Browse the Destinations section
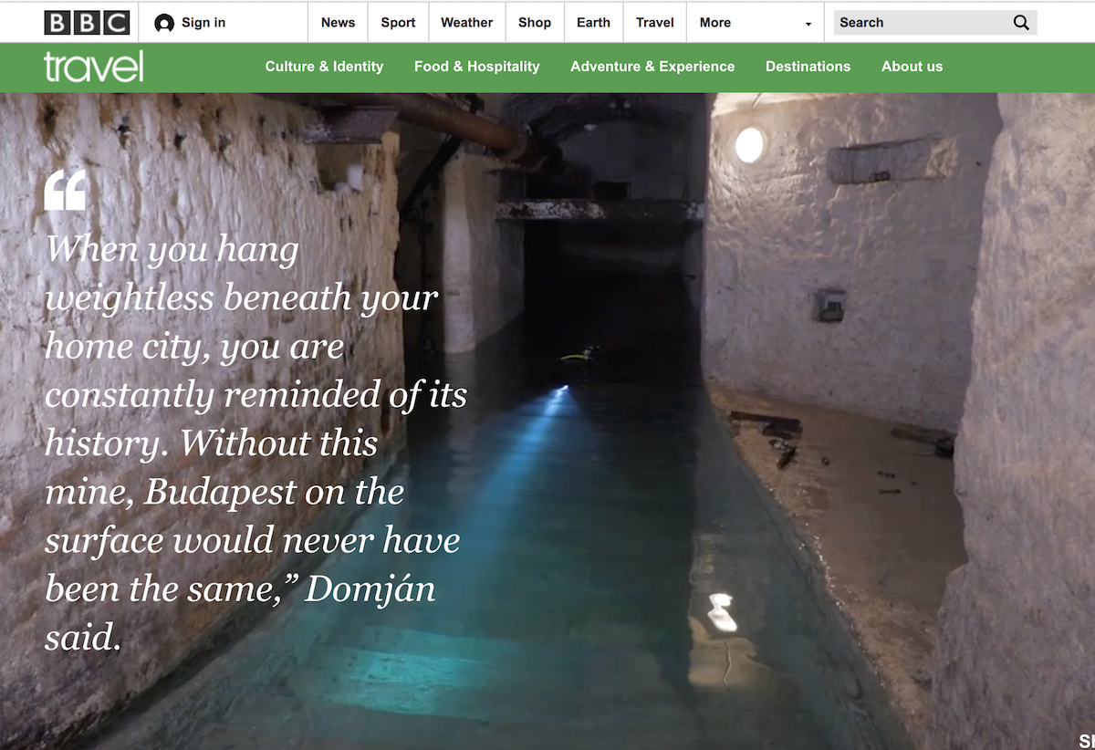Screen dimensions: 1095x750 808,67
